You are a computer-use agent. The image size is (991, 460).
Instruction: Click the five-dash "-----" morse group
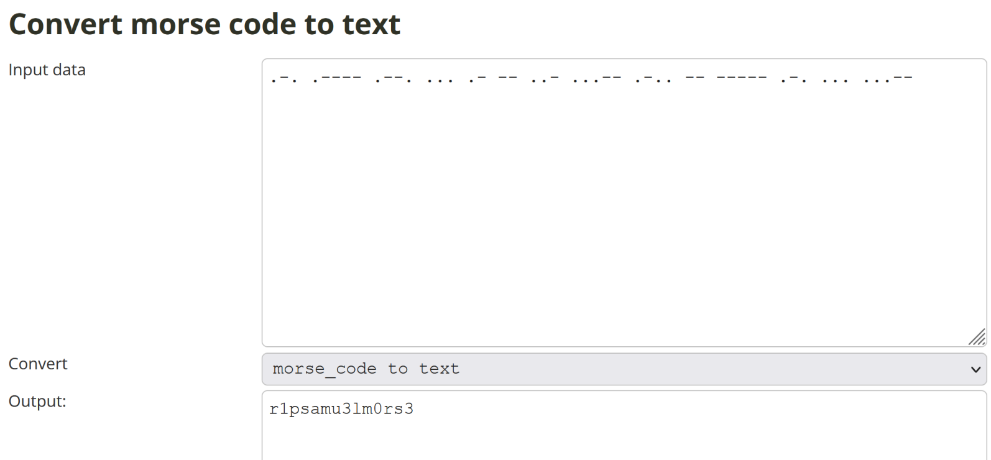742,78
